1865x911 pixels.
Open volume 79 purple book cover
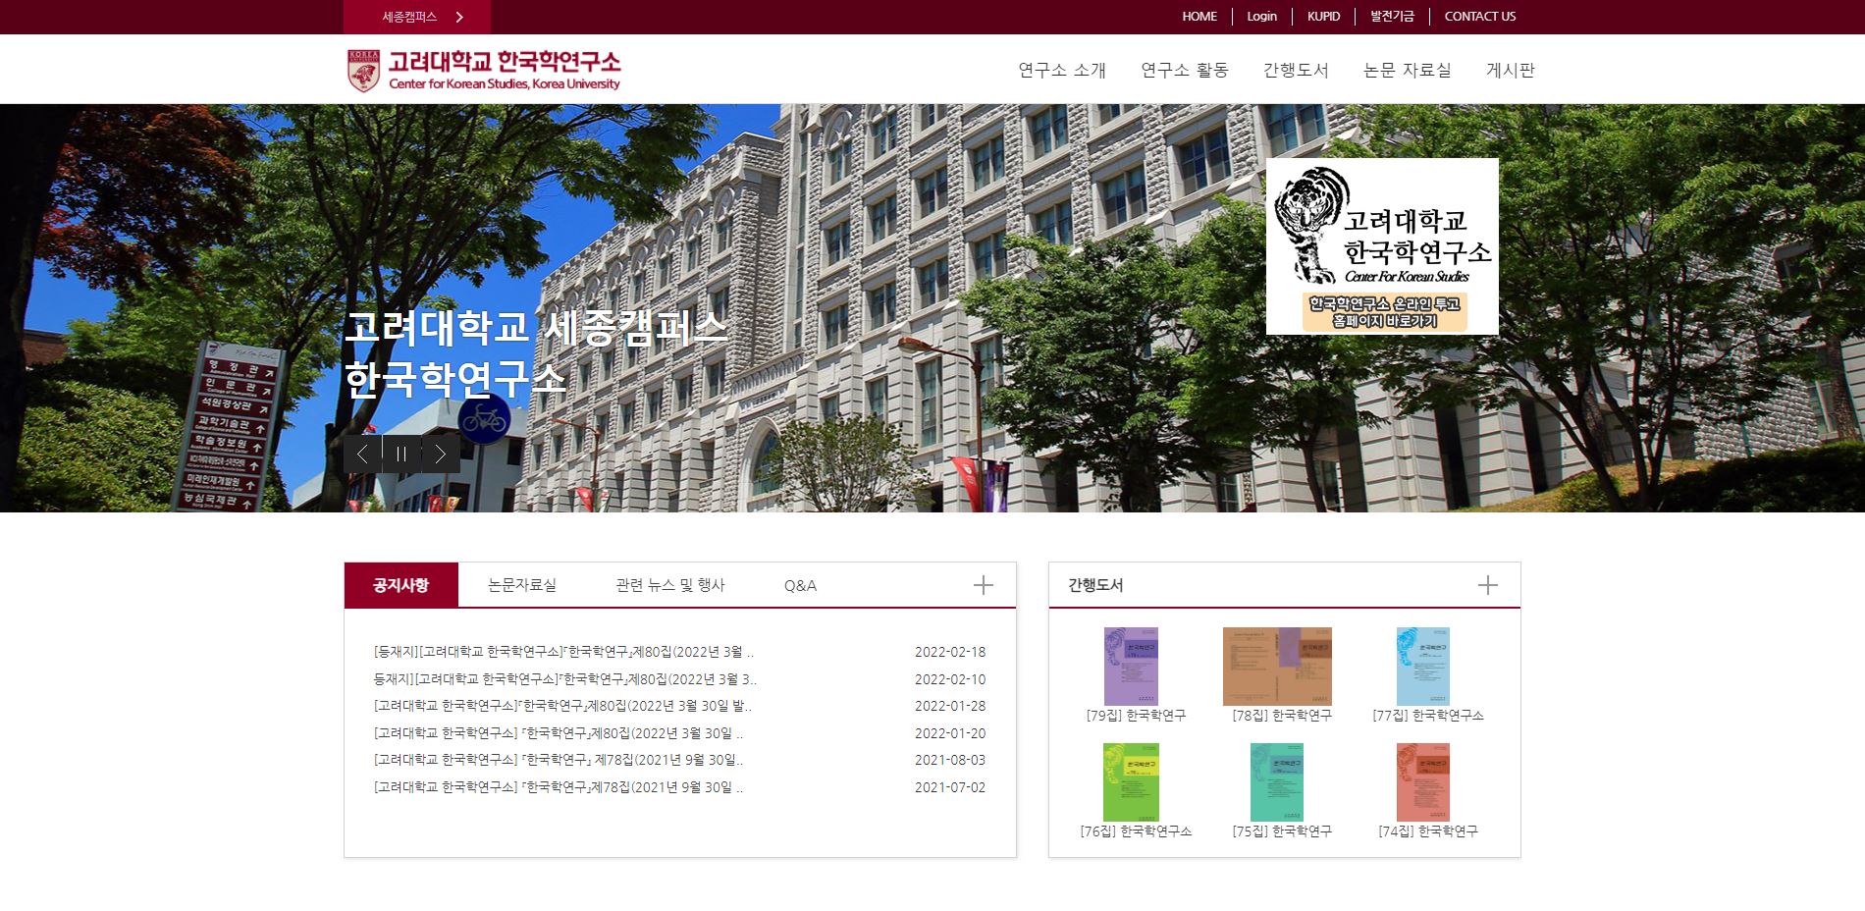pyautogui.click(x=1131, y=666)
